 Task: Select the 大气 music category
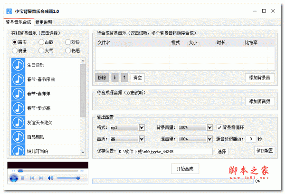coord(46,50)
